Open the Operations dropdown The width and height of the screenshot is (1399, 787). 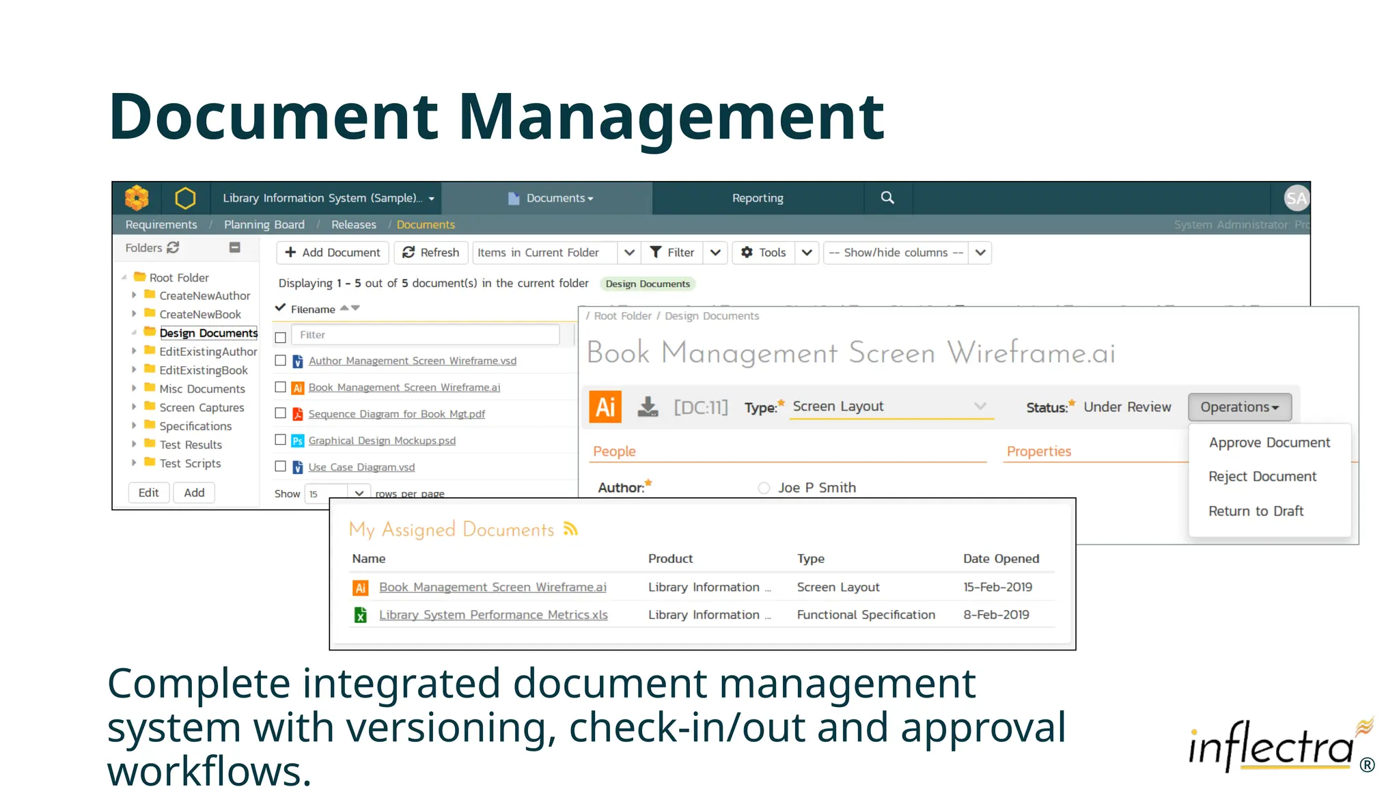pyautogui.click(x=1240, y=407)
